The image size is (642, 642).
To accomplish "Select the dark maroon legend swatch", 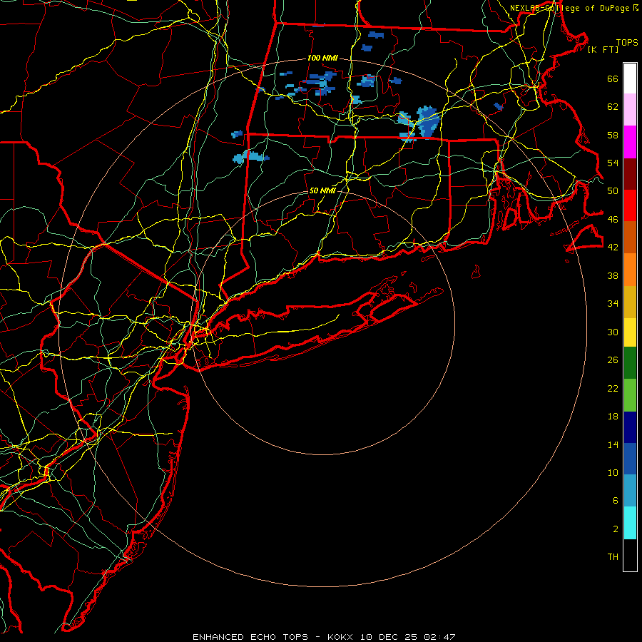I will pos(630,174).
